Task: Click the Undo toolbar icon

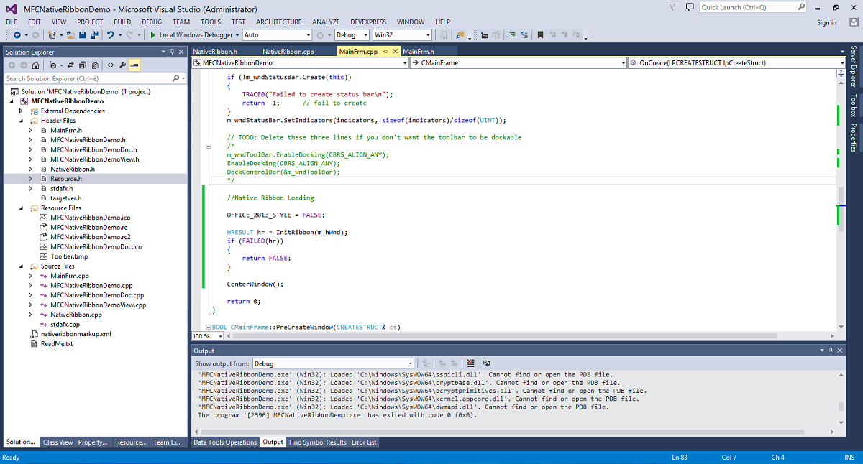Action: [110, 34]
